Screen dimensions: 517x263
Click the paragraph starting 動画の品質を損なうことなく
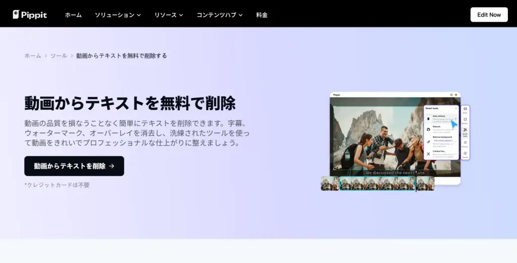point(137,133)
